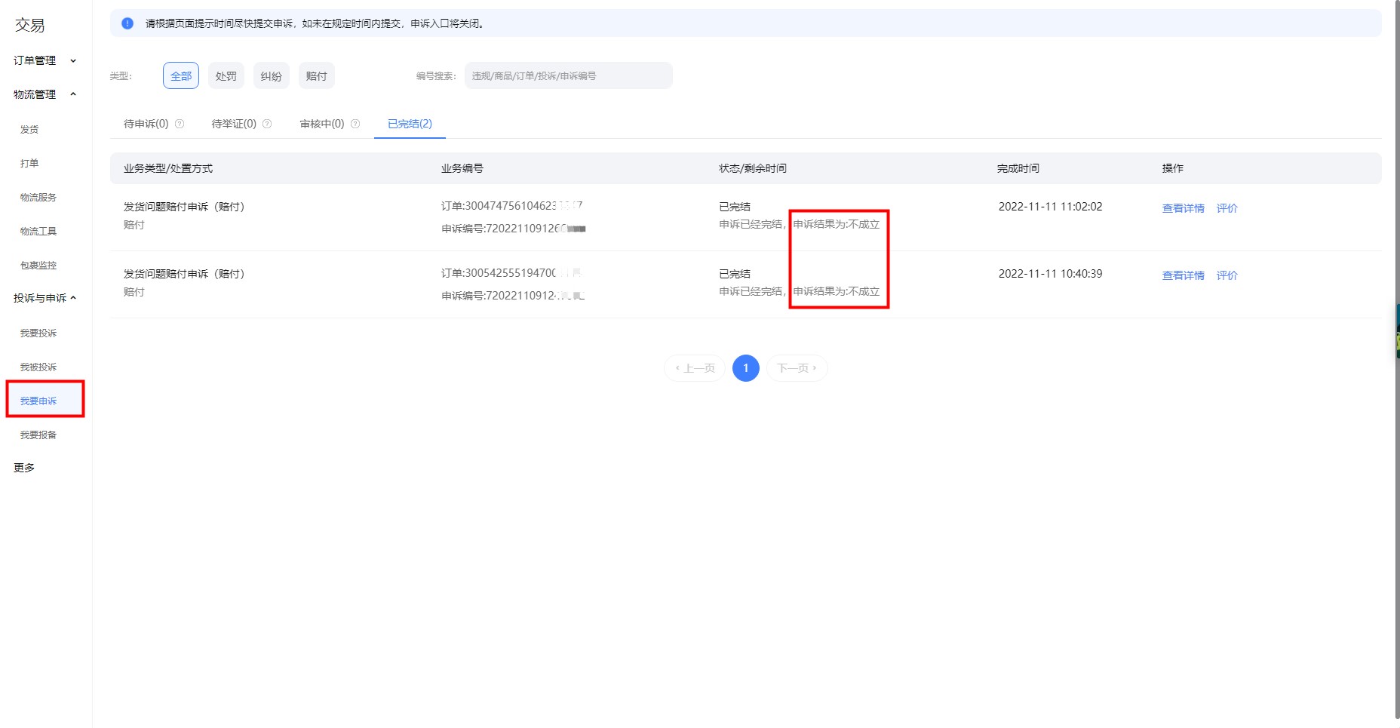Select the 赔付 type filter
Image resolution: width=1400 pixels, height=728 pixels.
(316, 75)
